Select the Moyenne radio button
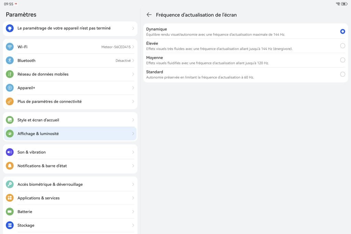Image resolution: width=351 pixels, height=234 pixels. 342,60
